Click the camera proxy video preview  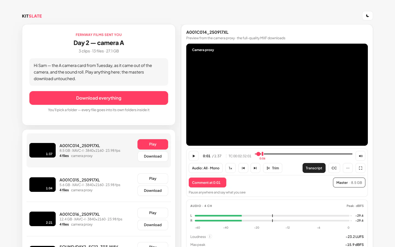point(277,95)
